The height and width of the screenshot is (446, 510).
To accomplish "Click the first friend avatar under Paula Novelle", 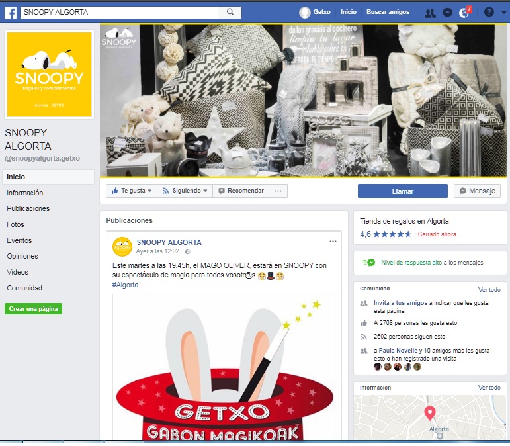I will [x=377, y=367].
